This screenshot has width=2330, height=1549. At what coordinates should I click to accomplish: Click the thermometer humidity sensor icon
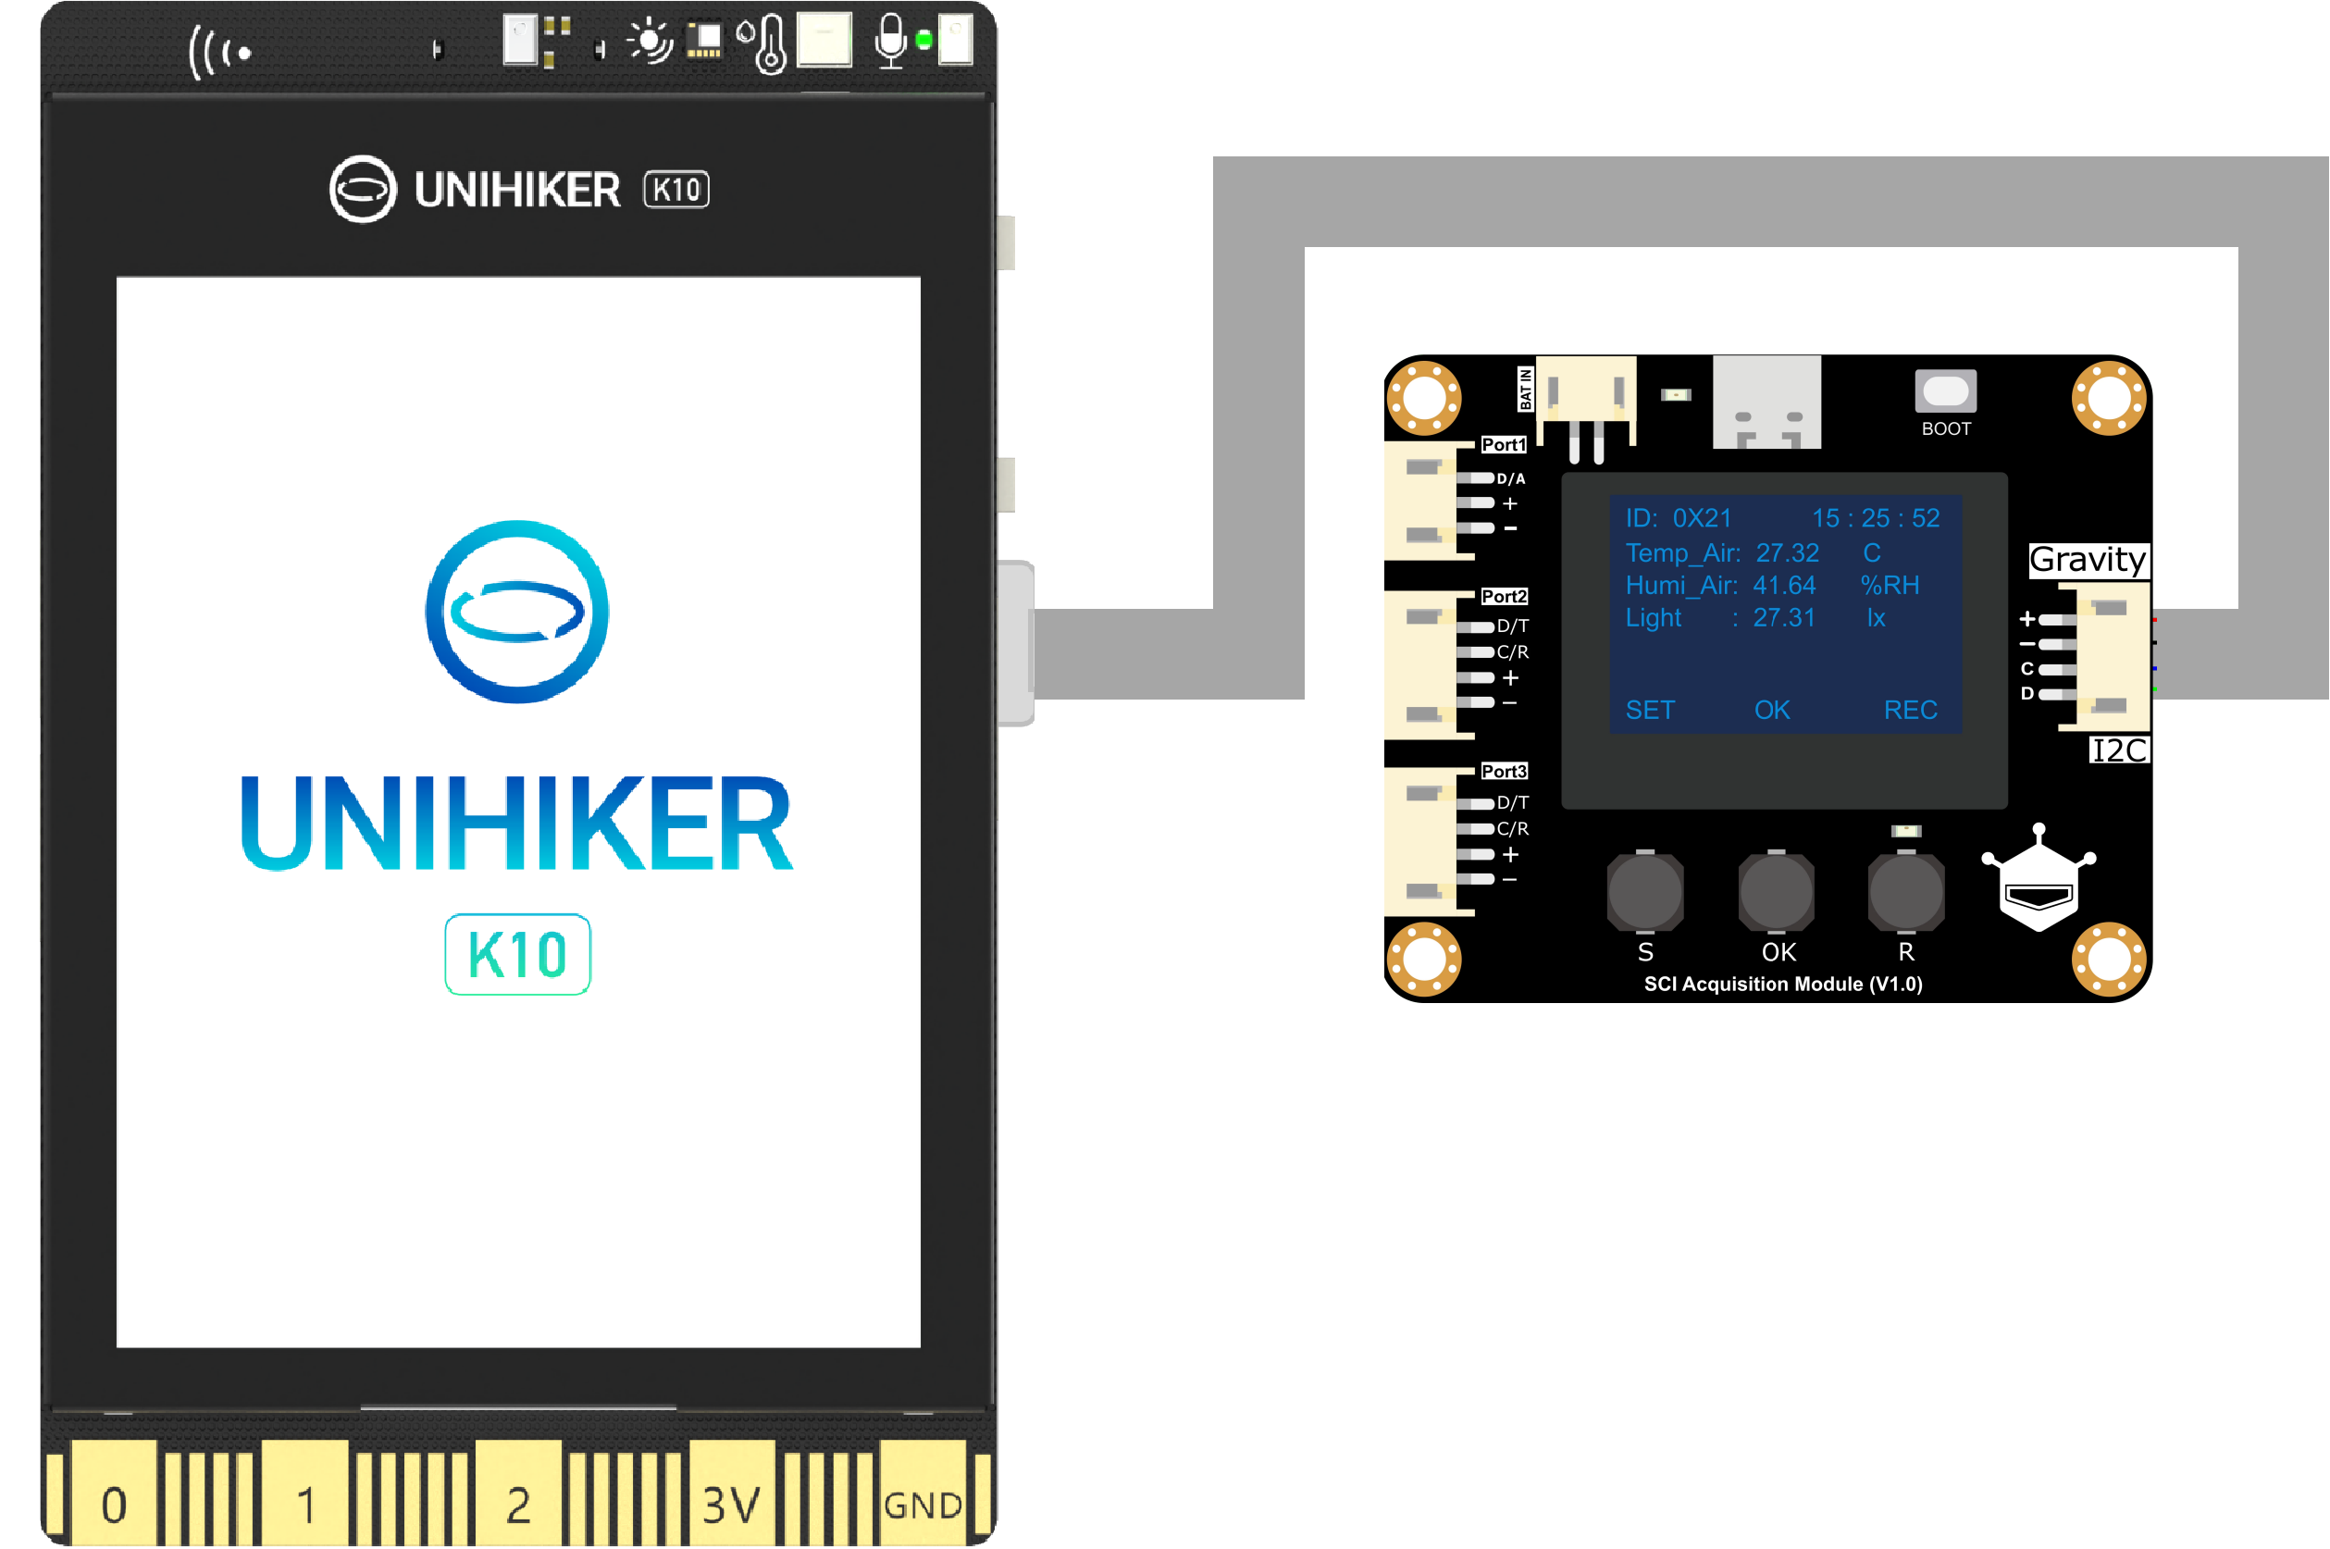[x=762, y=43]
